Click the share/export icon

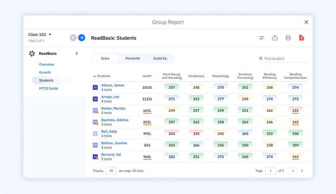coord(275,38)
